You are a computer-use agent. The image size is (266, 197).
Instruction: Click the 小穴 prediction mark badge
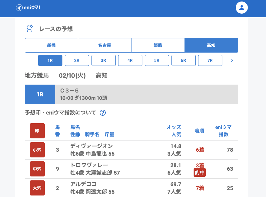tap(37, 150)
